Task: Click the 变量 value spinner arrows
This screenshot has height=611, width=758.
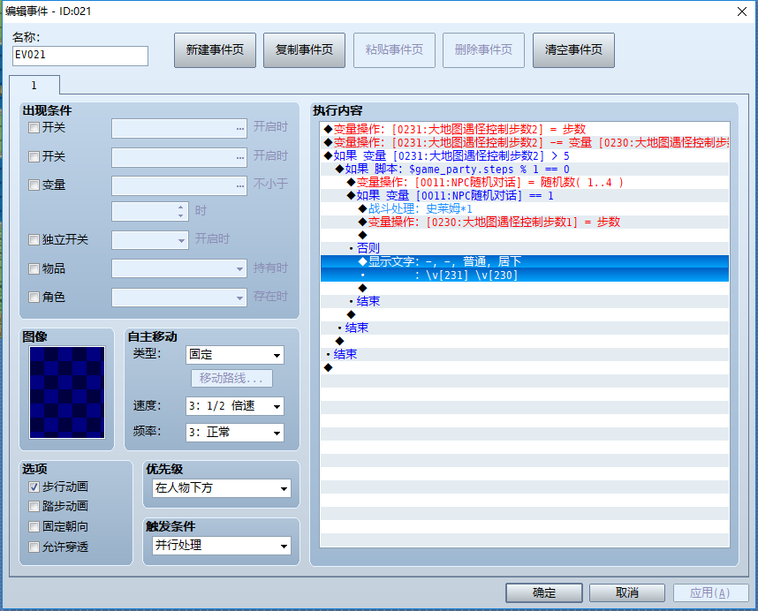Action: pyautogui.click(x=180, y=212)
